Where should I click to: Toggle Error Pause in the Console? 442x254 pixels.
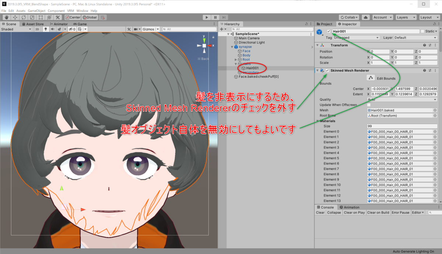click(x=400, y=212)
